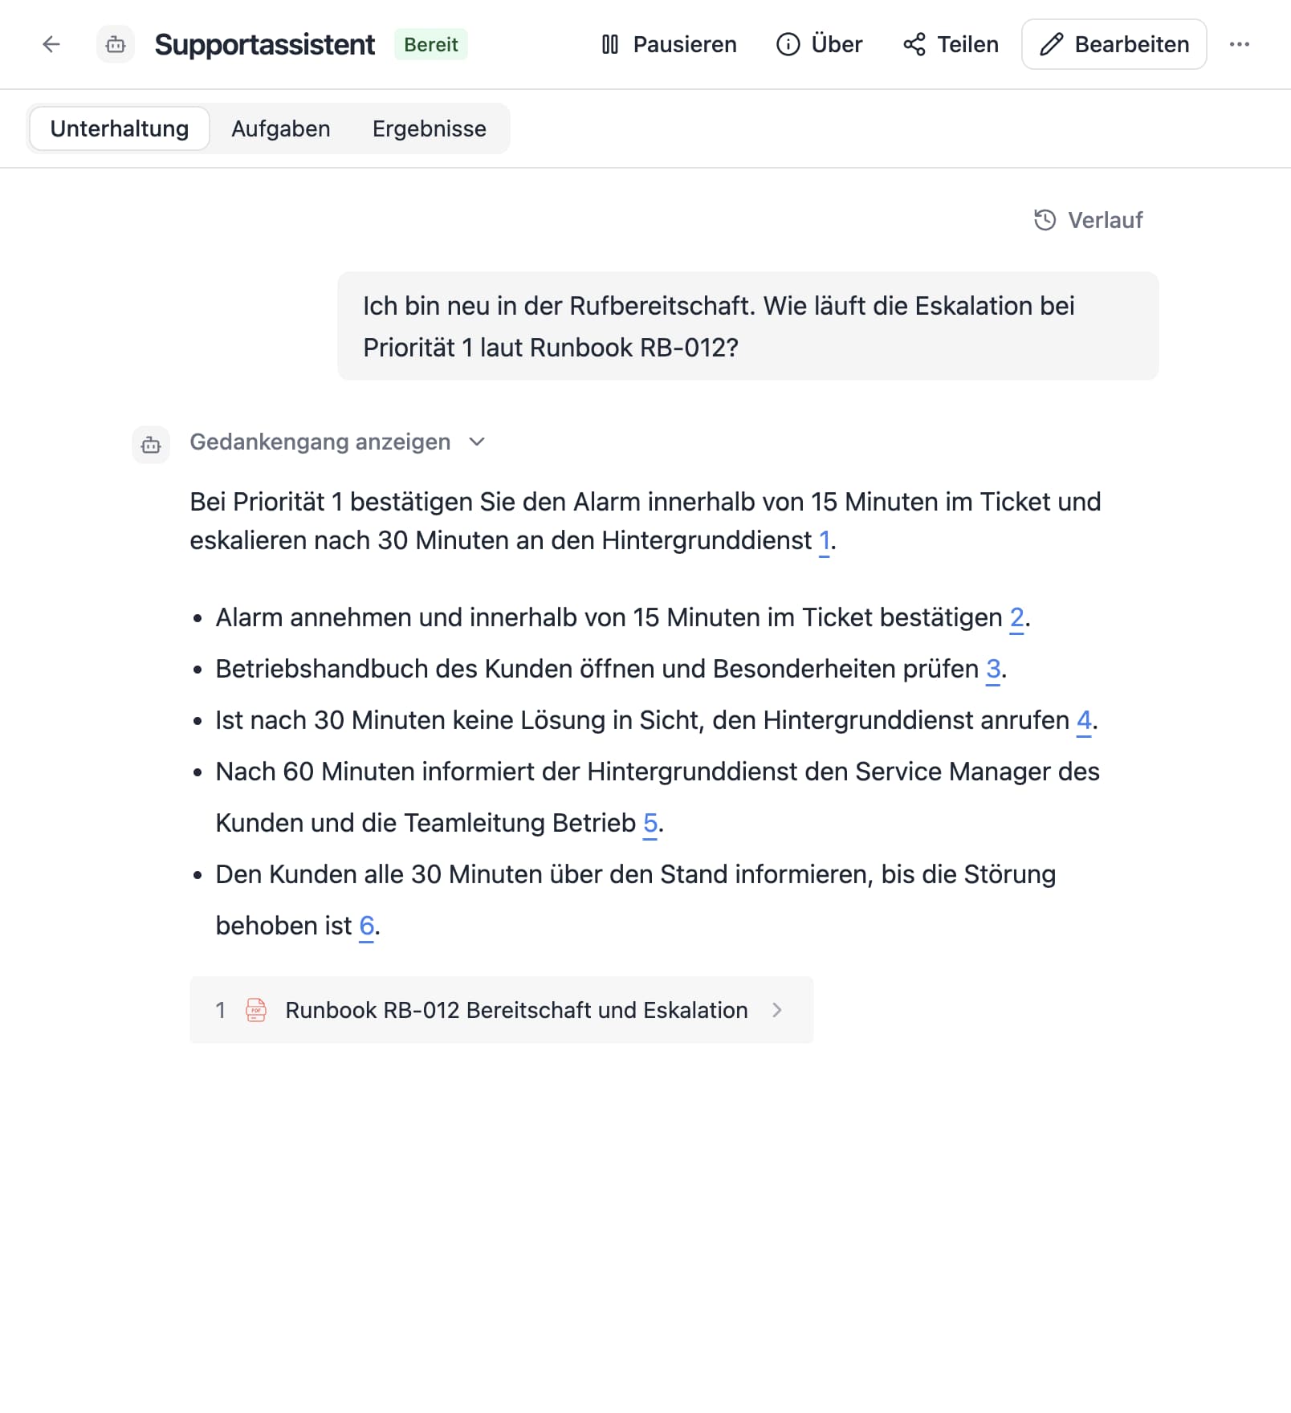Click the chevron on the Runbook source card
1291x1413 pixels.
pyautogui.click(x=776, y=1010)
